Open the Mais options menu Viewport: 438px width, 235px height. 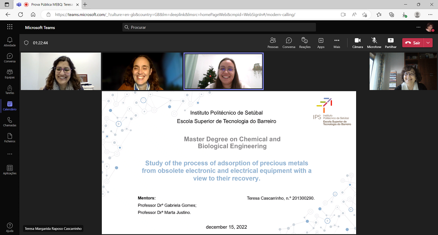[x=337, y=43]
